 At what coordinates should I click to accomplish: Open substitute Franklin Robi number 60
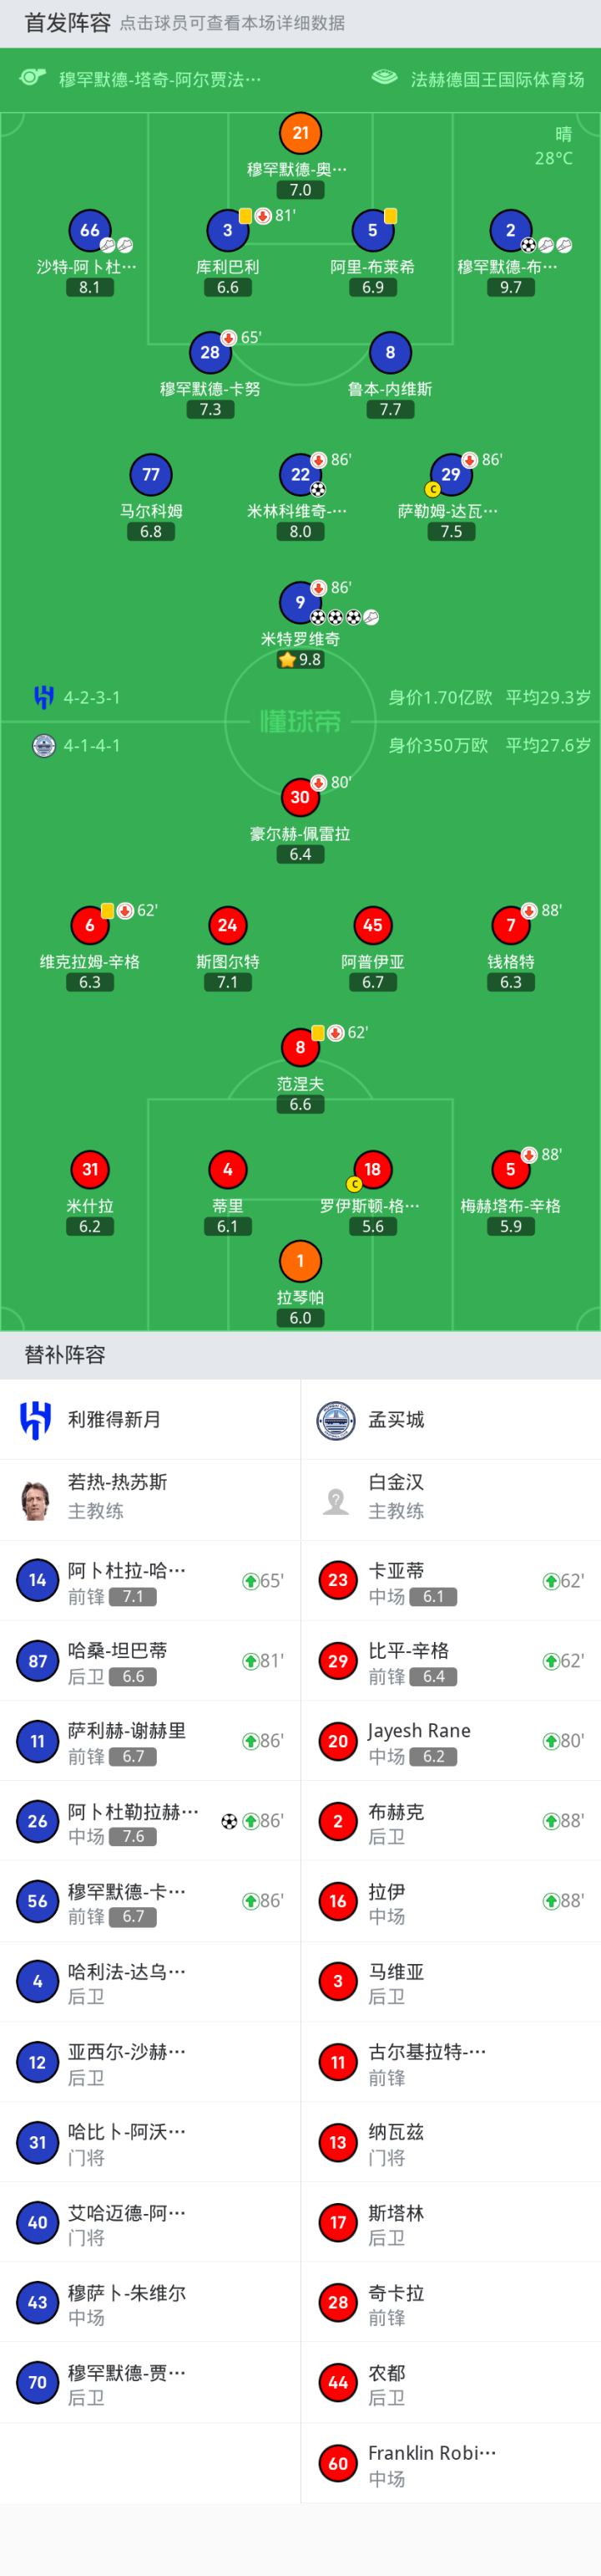point(449,2463)
